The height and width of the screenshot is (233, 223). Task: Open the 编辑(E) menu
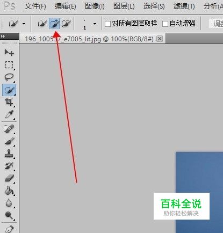pos(66,6)
